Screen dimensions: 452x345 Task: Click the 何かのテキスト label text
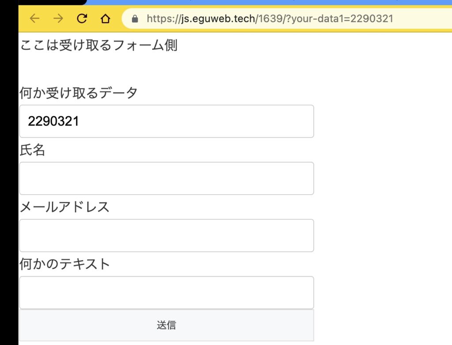pos(64,264)
